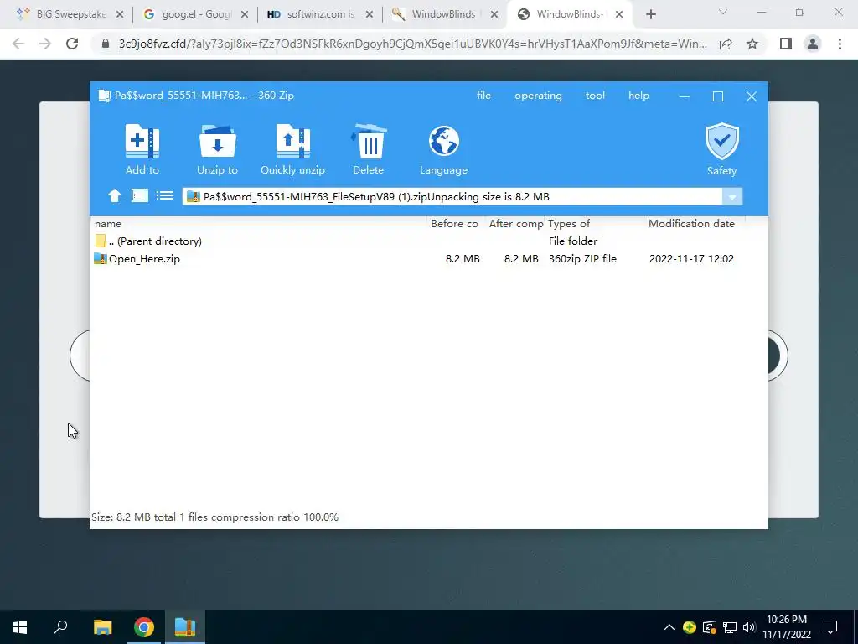Minimize the 360 Zip window
858x644 pixels.
684,96
